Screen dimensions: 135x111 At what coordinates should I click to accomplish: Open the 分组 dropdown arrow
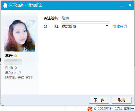(107, 26)
